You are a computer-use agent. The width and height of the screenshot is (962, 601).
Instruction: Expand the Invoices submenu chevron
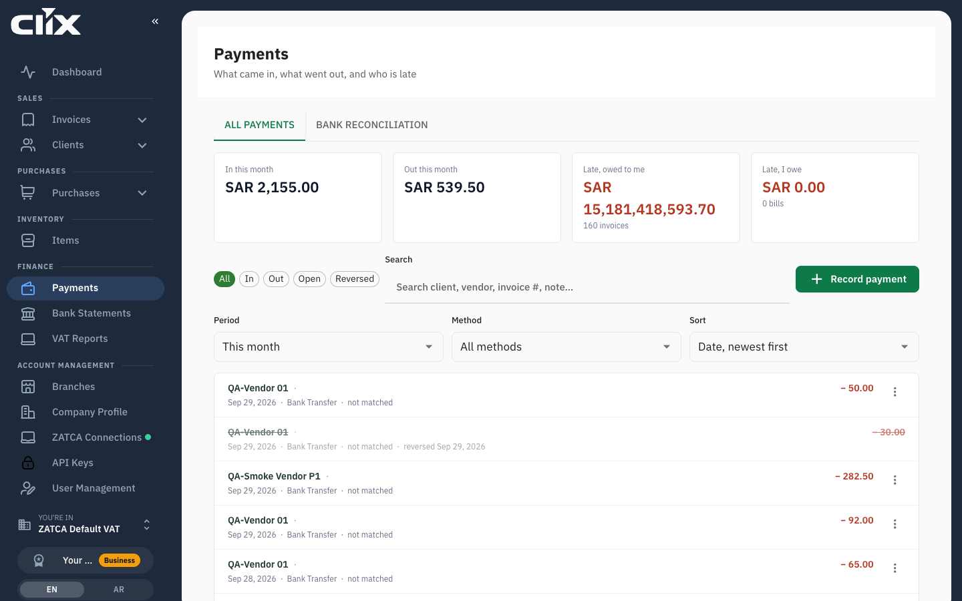[x=142, y=120]
